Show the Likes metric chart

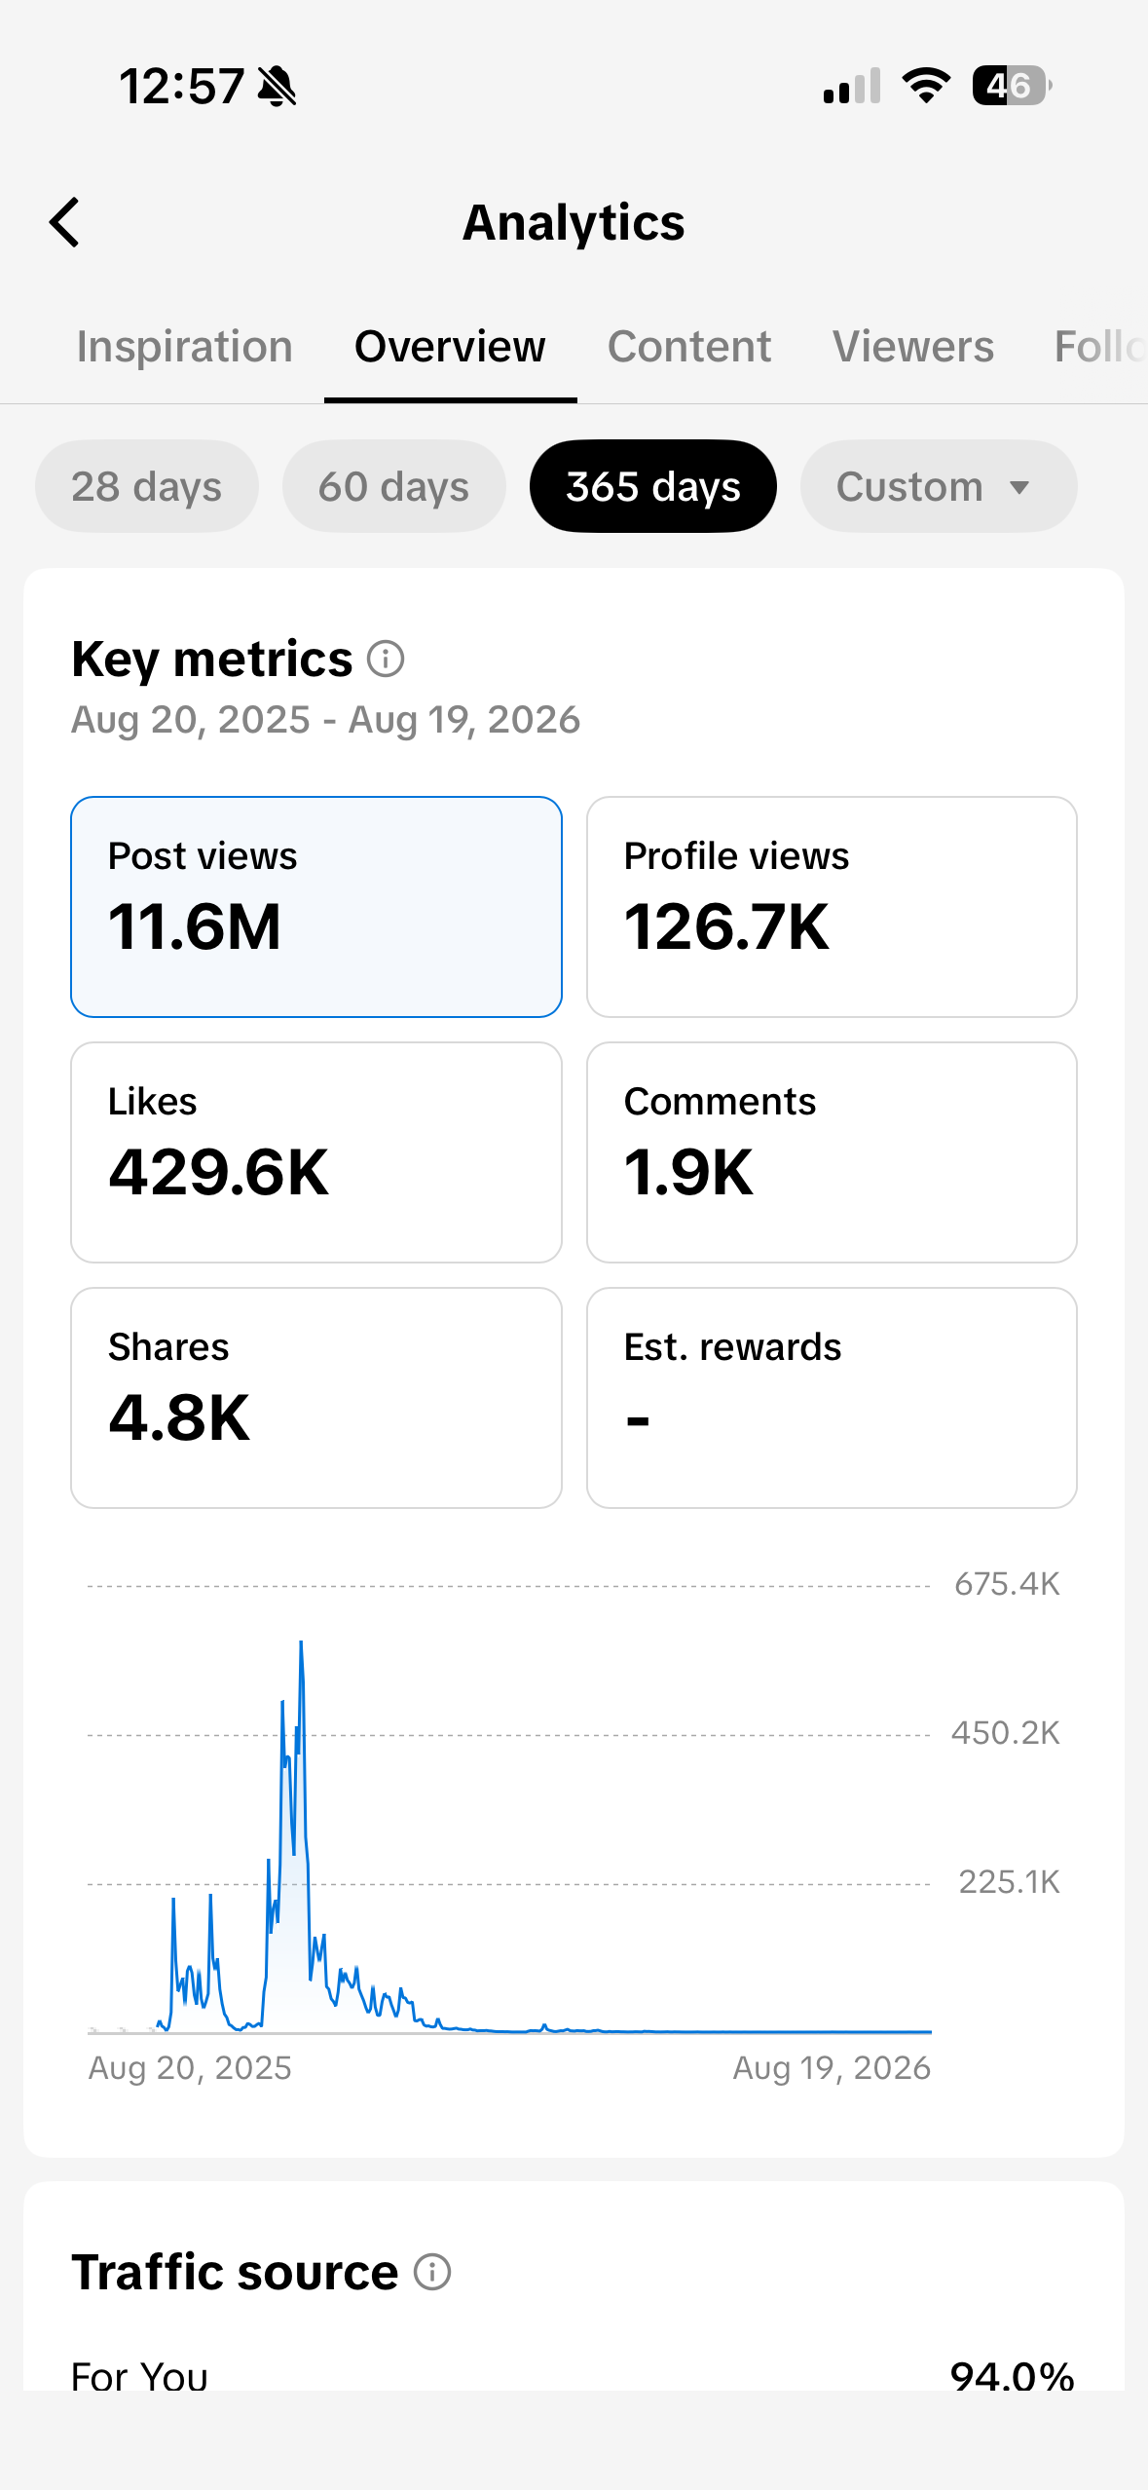coord(316,1152)
